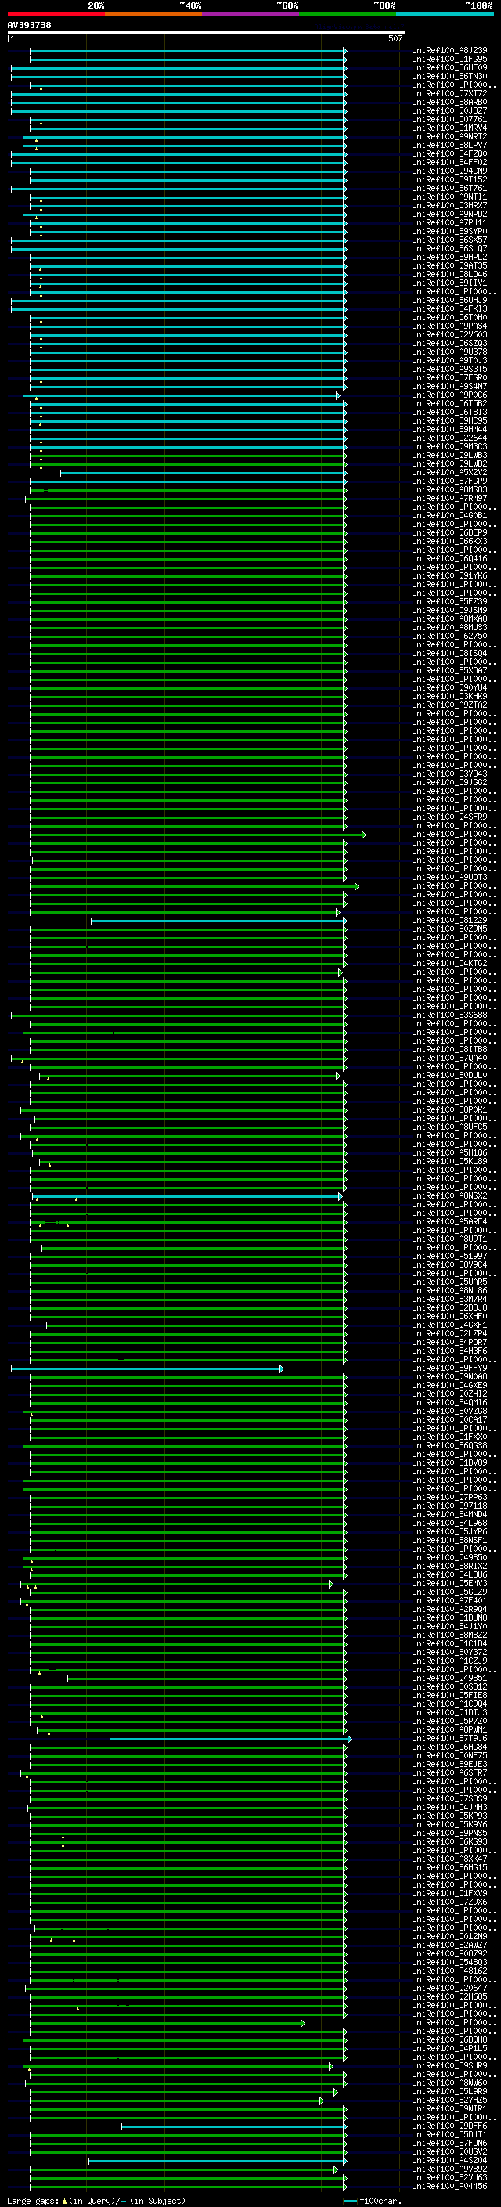Open hit UniRef100_Q7XT72

449,93
